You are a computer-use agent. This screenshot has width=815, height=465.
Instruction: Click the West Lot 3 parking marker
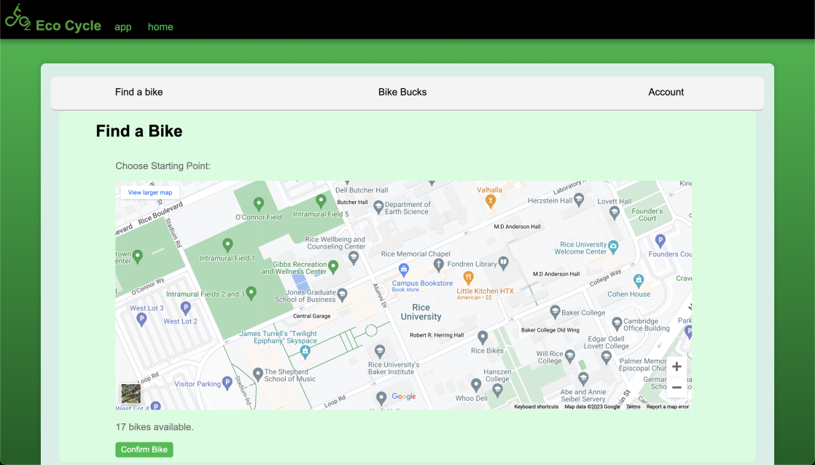(x=141, y=319)
